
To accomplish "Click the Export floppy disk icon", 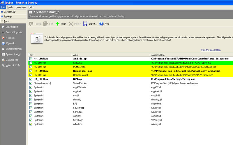I will 85,24.
